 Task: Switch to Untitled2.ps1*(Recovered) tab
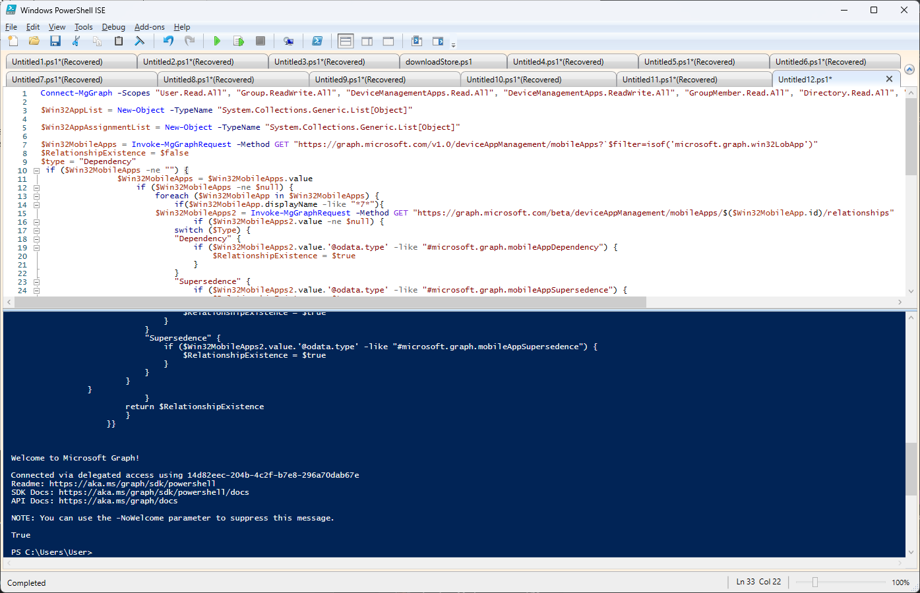(x=202, y=62)
